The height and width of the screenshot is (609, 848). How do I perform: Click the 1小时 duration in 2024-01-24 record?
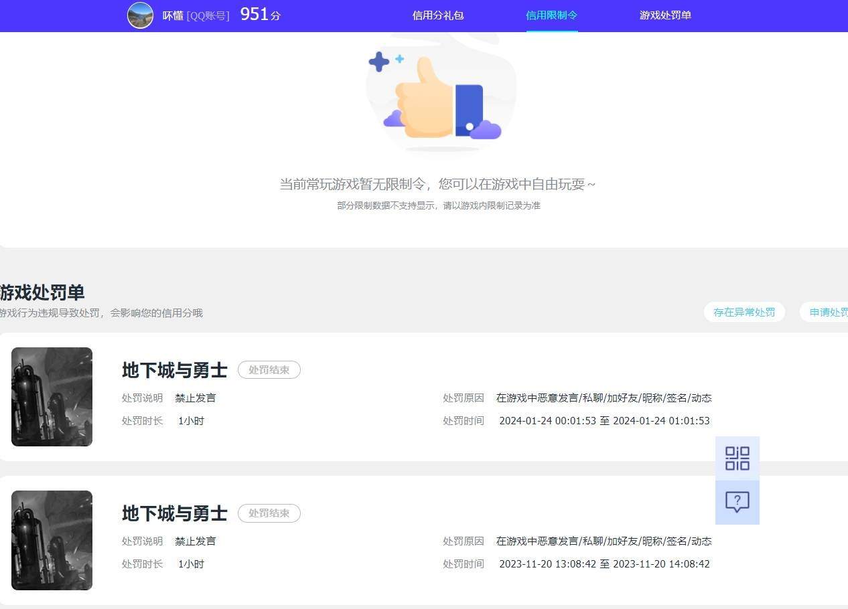coord(191,421)
